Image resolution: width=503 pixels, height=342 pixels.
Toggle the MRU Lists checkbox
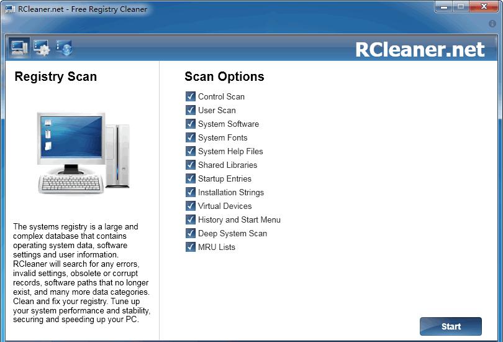(x=191, y=247)
